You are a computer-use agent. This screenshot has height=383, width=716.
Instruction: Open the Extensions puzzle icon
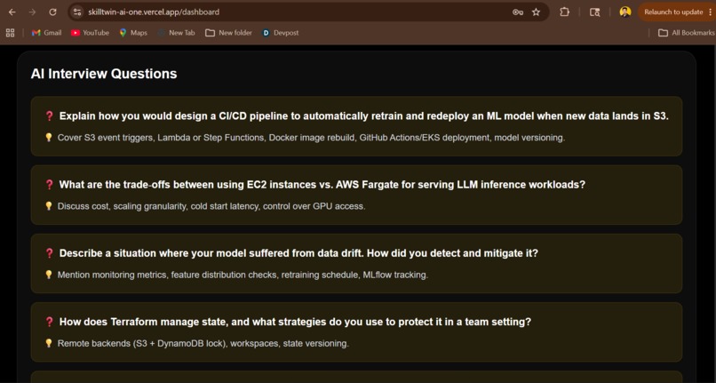click(x=565, y=12)
